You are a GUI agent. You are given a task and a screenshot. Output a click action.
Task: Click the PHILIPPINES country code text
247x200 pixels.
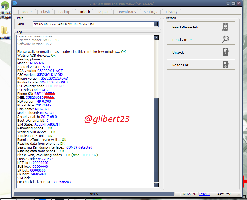pos(56,86)
